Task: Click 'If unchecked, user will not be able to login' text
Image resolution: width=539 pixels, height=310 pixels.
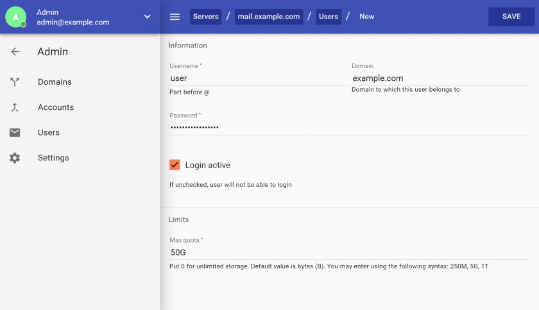Action: [x=230, y=185]
